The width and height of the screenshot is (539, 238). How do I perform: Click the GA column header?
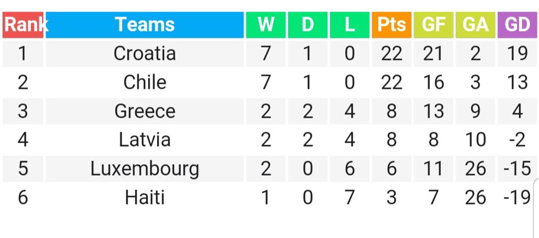click(x=475, y=25)
